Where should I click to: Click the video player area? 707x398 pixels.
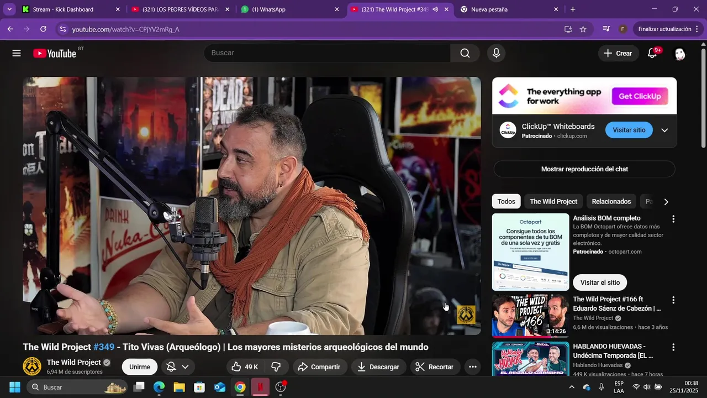click(252, 206)
